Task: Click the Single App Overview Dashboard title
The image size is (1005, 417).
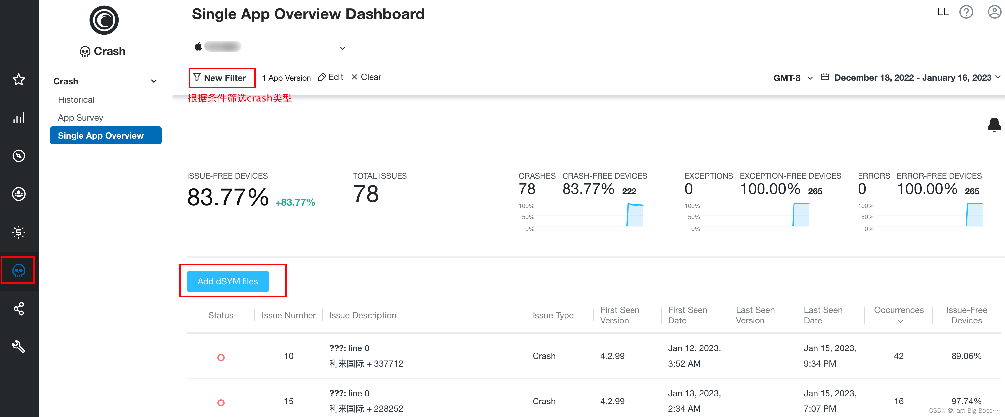Action: click(308, 14)
